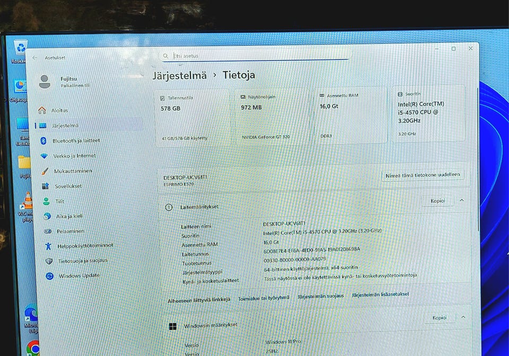This screenshot has width=509, height=356.
Task: Click the Tietosuoja ja suojaus shield icon
Action: 49,261
